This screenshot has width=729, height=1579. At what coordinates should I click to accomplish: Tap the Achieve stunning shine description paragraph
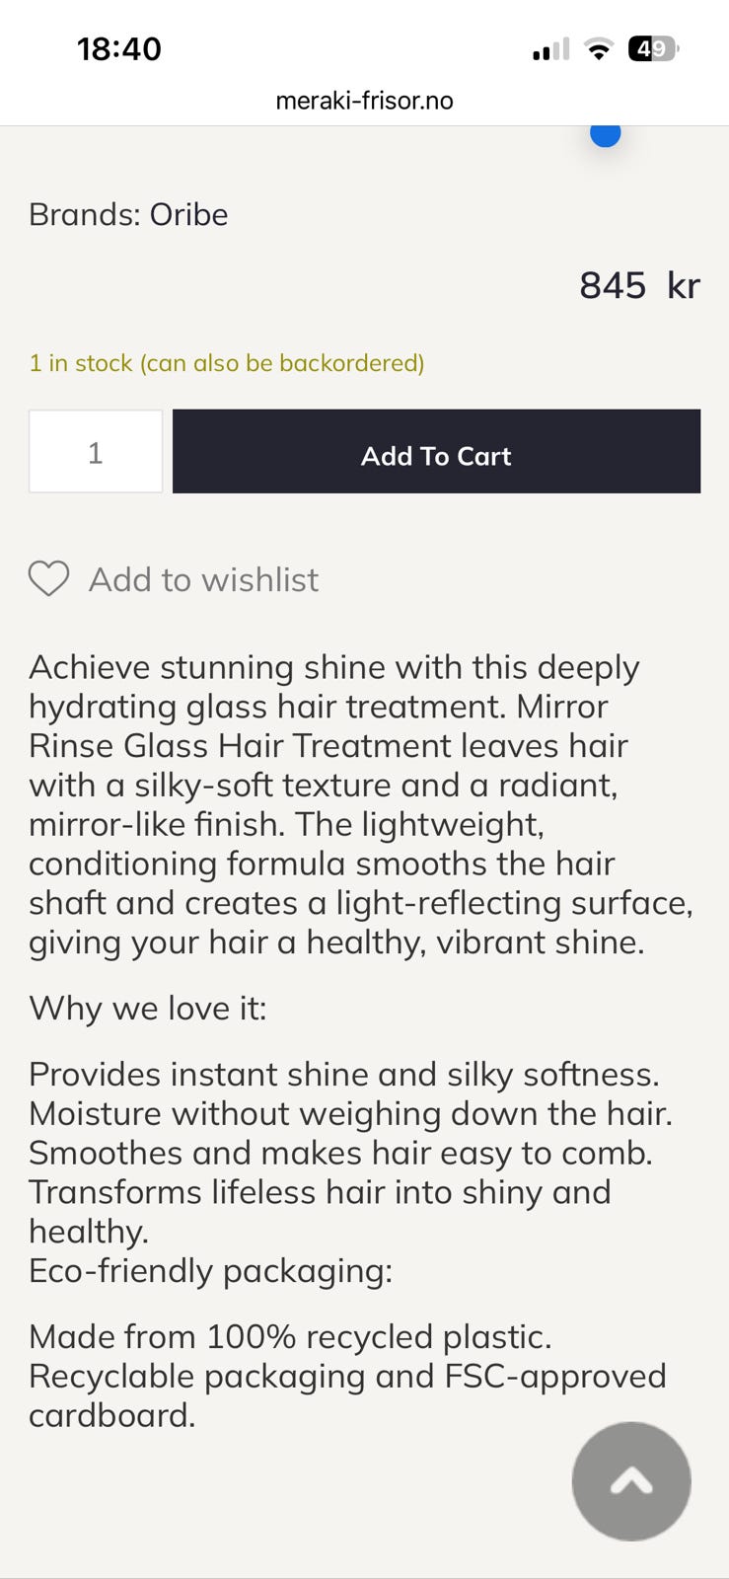[x=361, y=804]
